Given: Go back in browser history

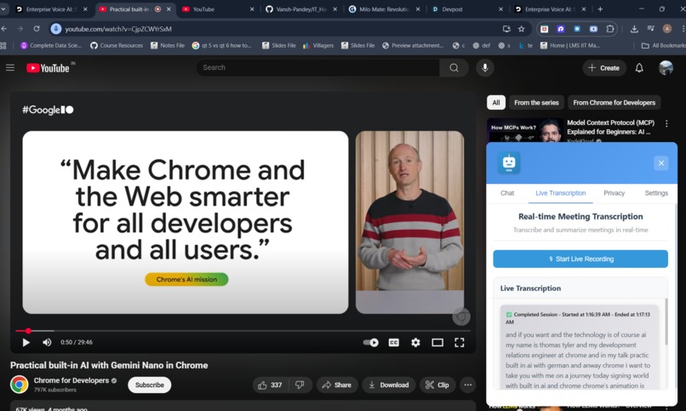Looking at the screenshot, I should (x=4, y=29).
